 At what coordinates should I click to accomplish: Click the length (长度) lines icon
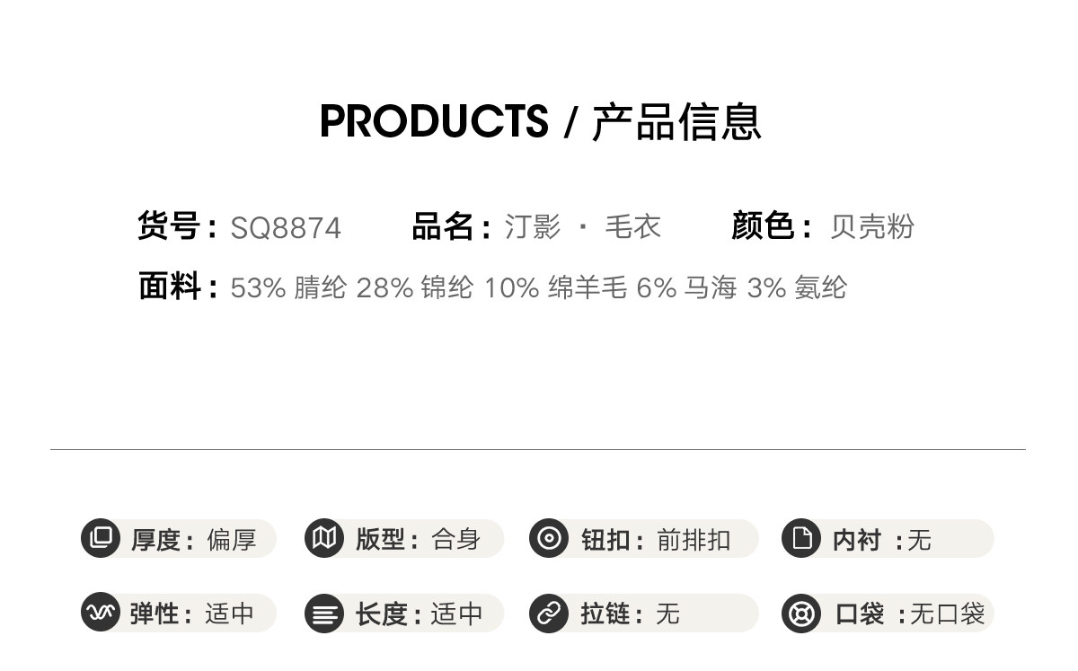pyautogui.click(x=324, y=614)
